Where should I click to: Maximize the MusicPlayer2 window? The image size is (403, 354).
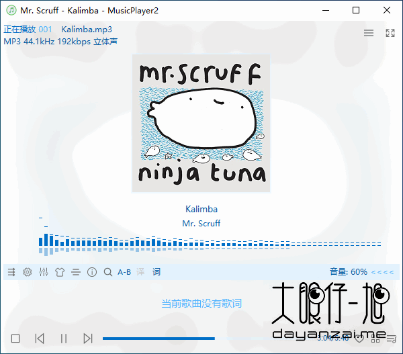point(356,10)
